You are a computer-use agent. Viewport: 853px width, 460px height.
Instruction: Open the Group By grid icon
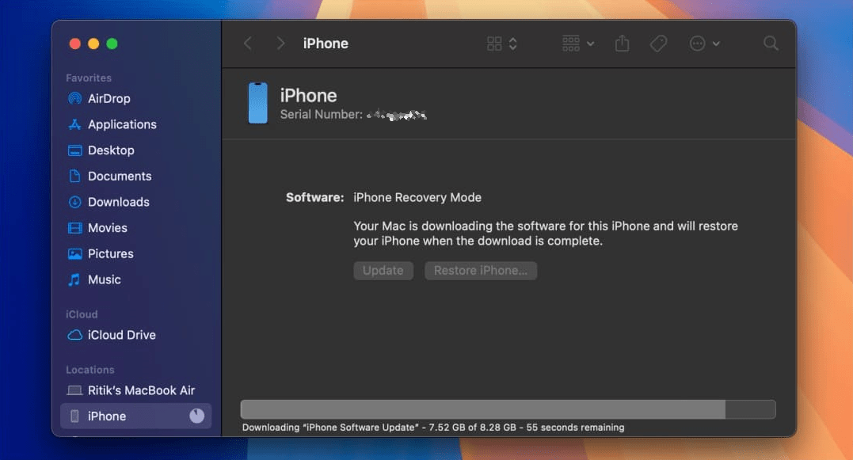point(571,44)
